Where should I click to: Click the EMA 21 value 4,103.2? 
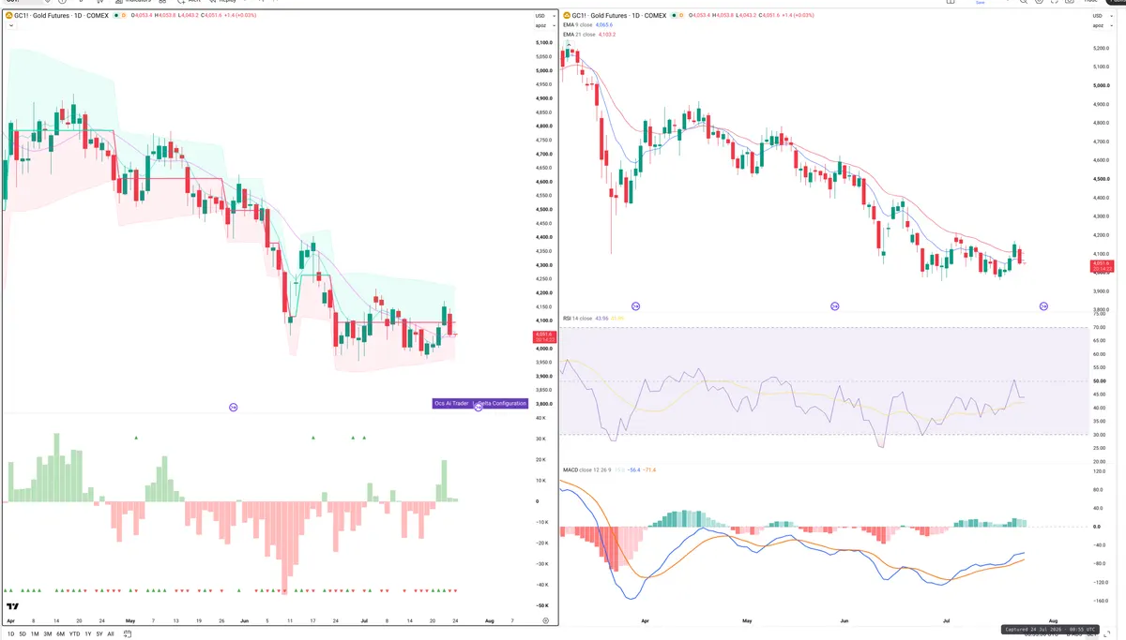607,34
